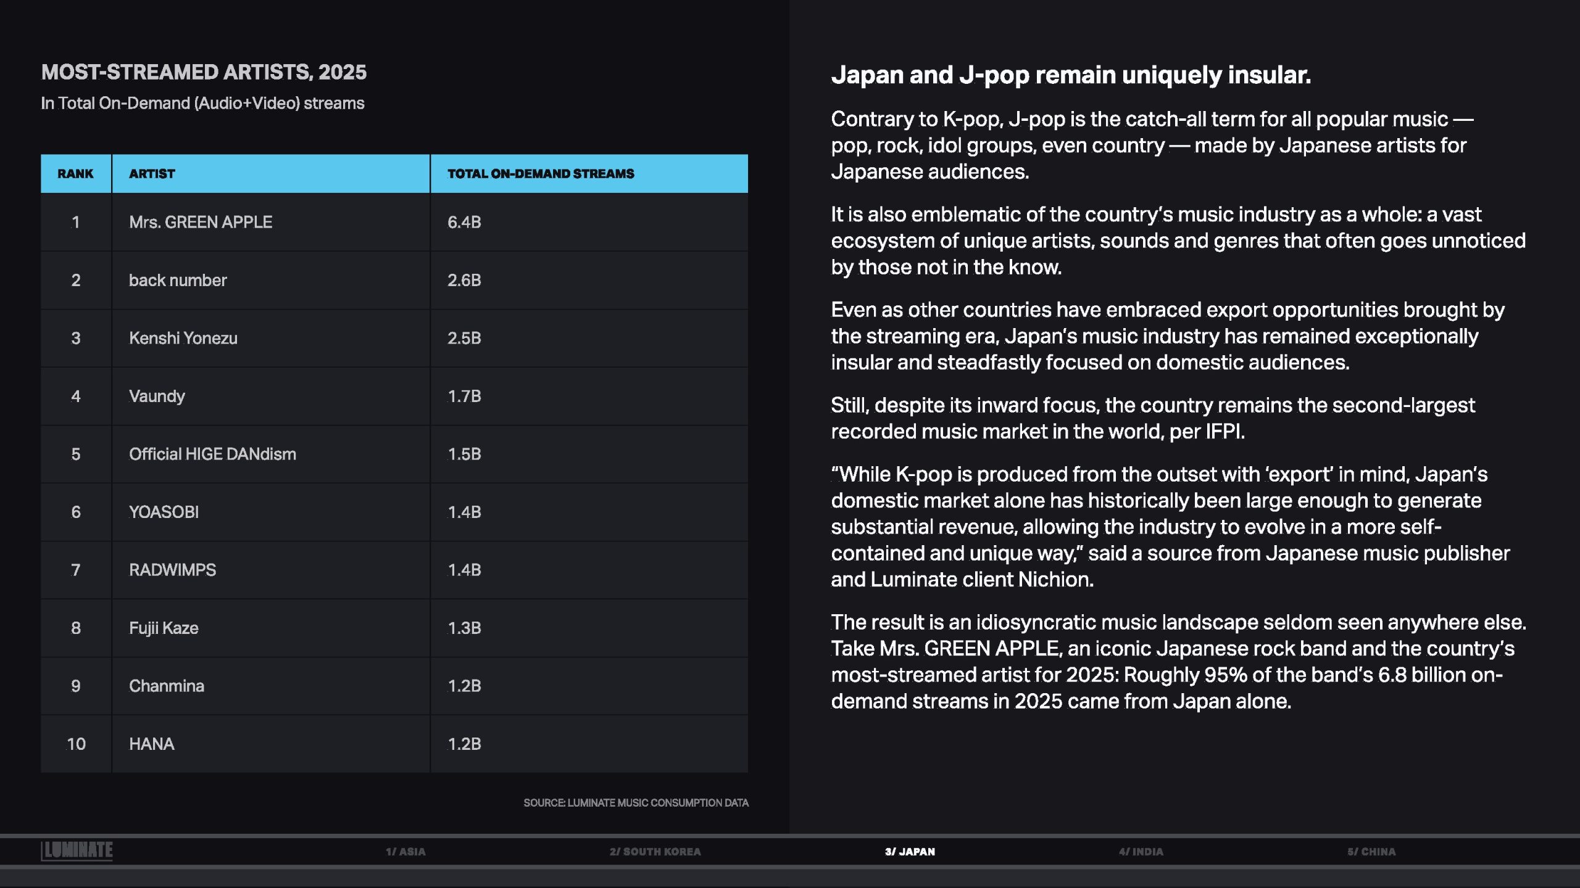Image resolution: width=1580 pixels, height=888 pixels.
Task: Select the 3/ JAPAN section tab
Action: click(x=910, y=852)
